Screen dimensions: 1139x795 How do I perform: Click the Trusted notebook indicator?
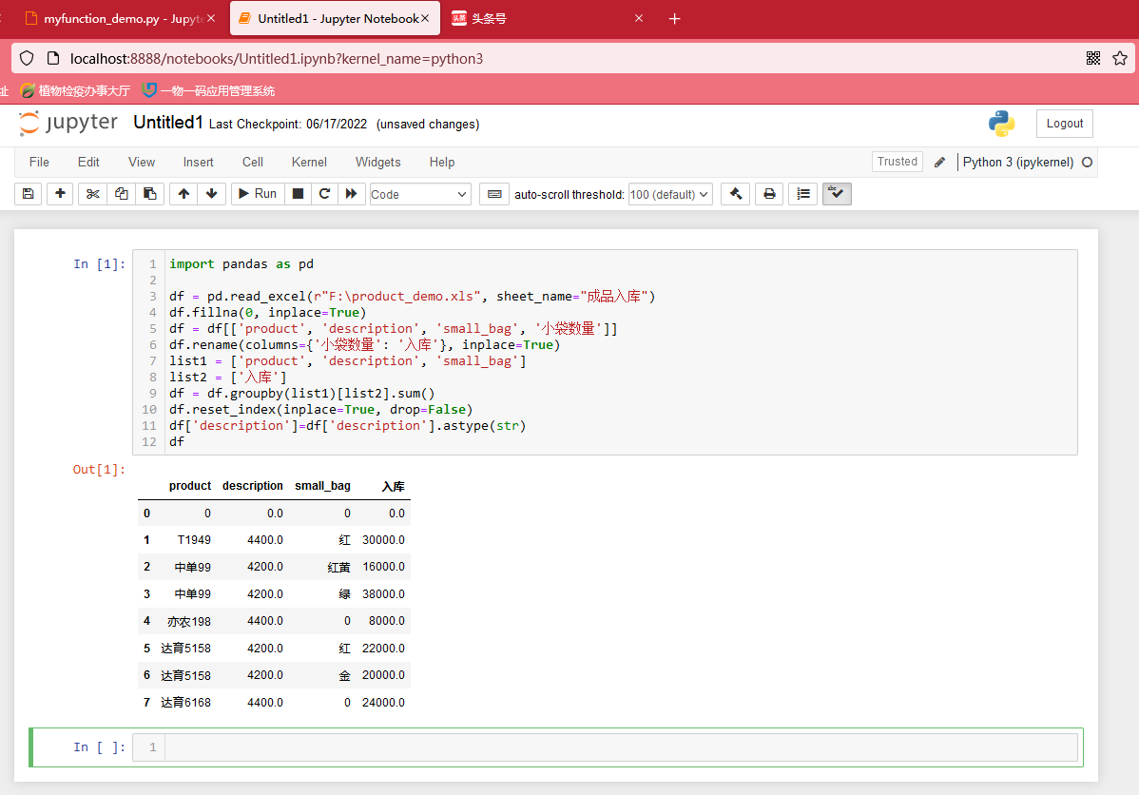[898, 162]
